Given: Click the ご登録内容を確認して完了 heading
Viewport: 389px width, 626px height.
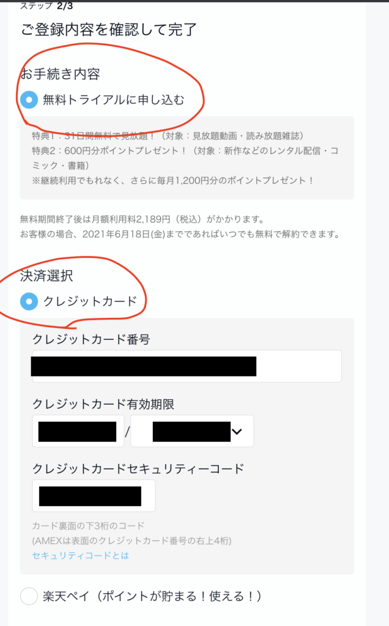Looking at the screenshot, I should pyautogui.click(x=109, y=29).
